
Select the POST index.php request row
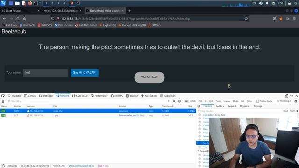(98, 111)
